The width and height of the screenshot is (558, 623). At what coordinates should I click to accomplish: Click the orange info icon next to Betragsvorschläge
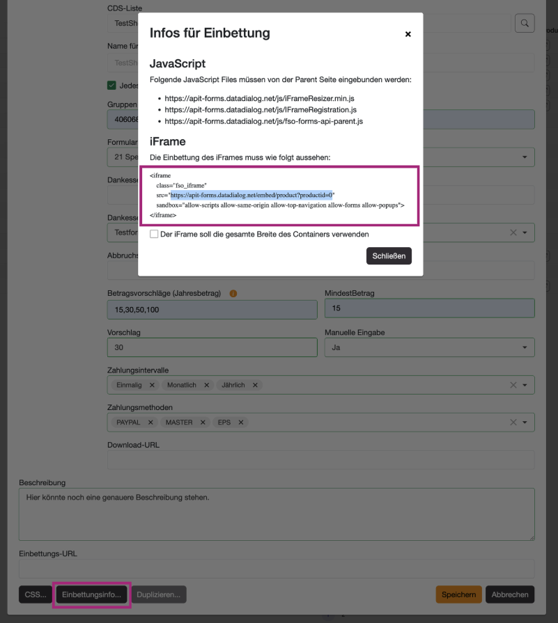coord(233,293)
